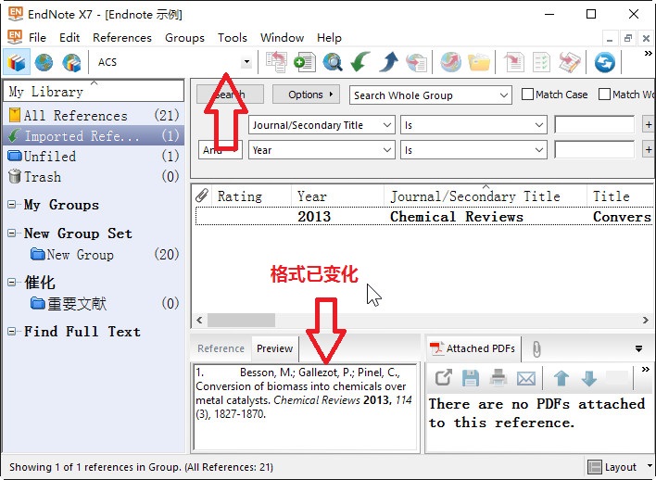Image resolution: width=656 pixels, height=480 pixels.
Task: Click the Insert Citation toolbar icon
Action: tap(514, 62)
